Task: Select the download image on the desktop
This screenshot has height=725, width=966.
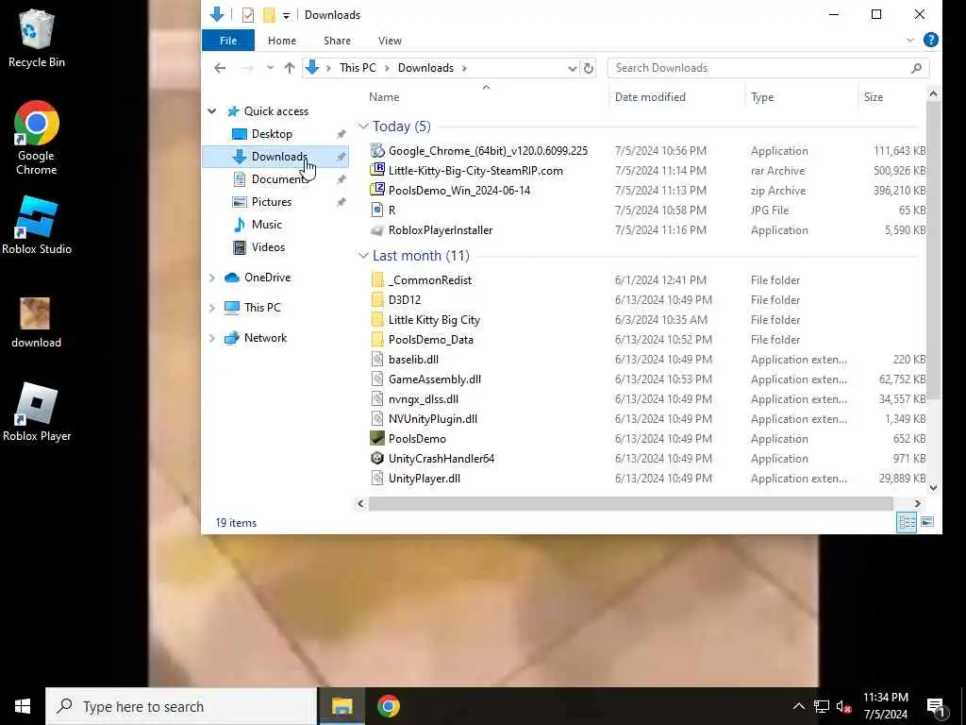Action: coord(36,323)
